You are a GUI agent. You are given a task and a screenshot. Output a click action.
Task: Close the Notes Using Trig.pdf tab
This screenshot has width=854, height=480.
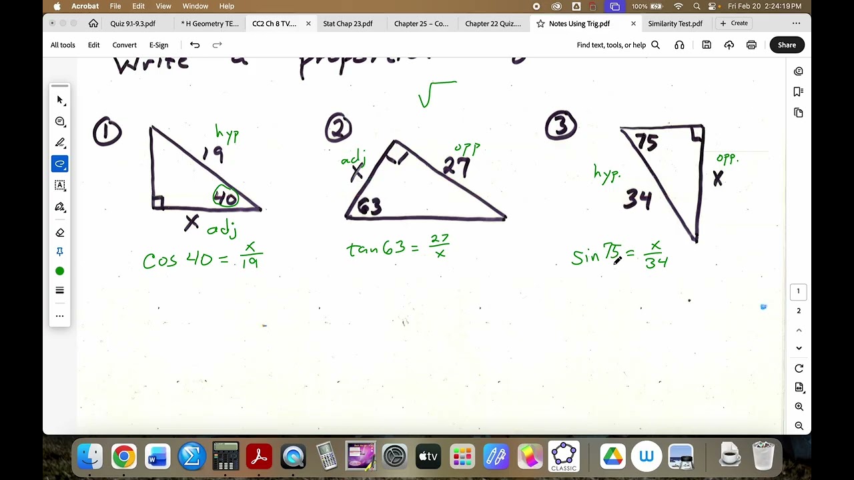(x=633, y=23)
